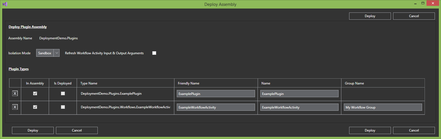
Task: Enable Refresh Workflow Activity Arguments checkbox
Action: (154, 53)
